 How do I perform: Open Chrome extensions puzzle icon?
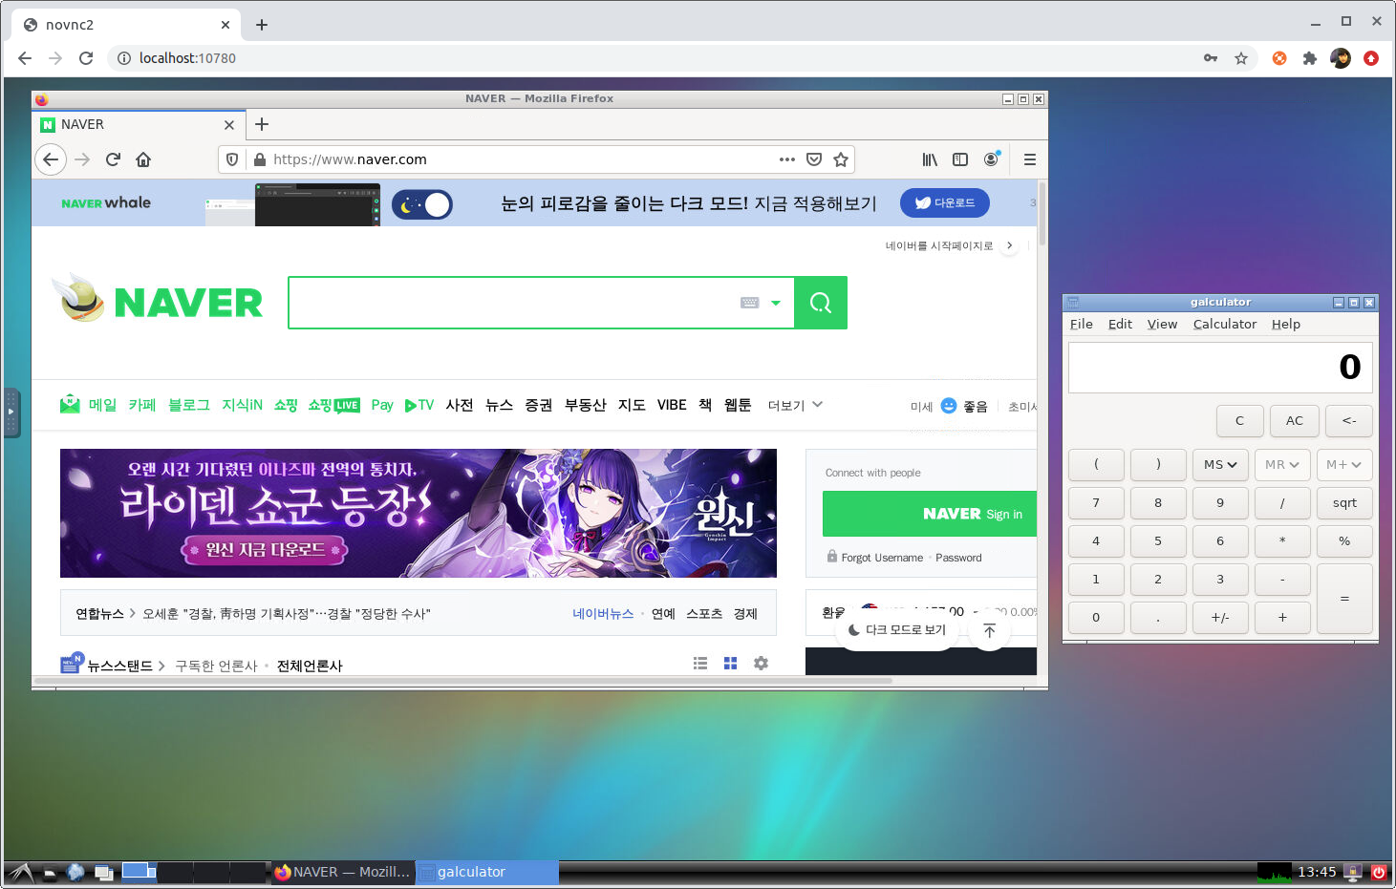pos(1310,58)
